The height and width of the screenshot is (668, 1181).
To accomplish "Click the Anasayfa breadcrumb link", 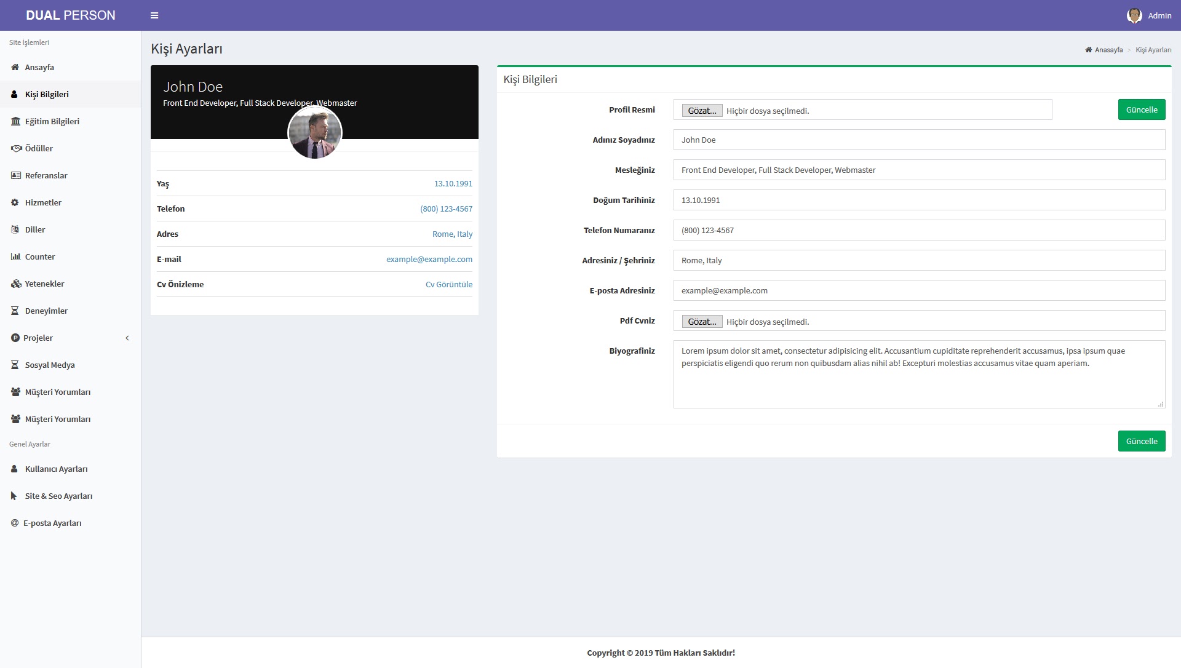I will [x=1108, y=50].
